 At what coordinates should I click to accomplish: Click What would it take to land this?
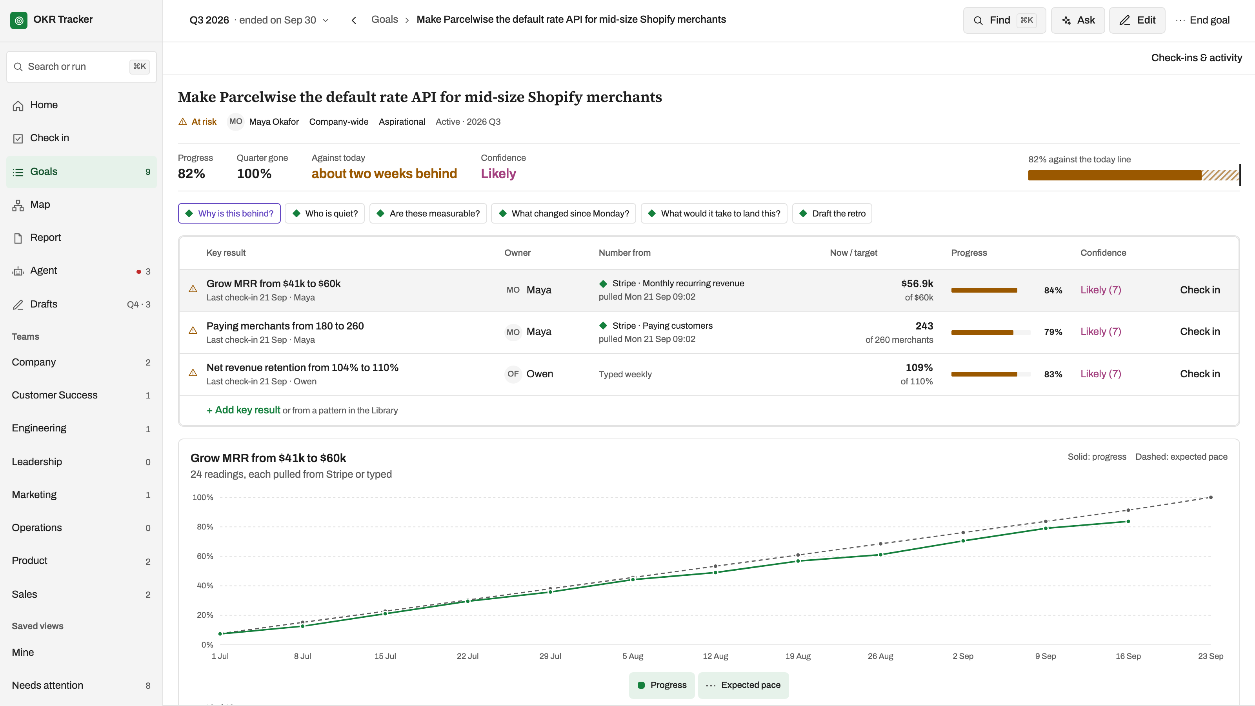click(x=714, y=213)
